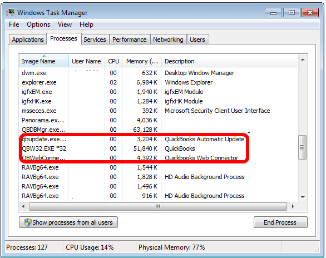Select the Processes tab

(x=63, y=38)
